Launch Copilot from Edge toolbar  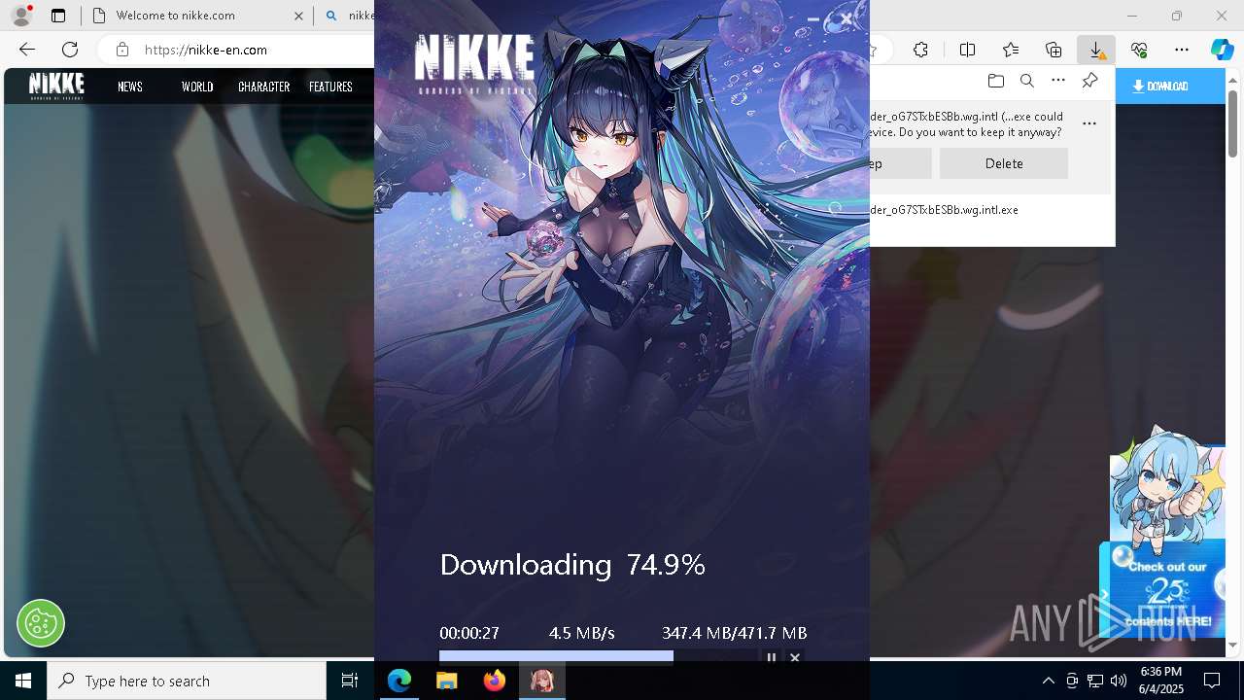pos(1222,50)
